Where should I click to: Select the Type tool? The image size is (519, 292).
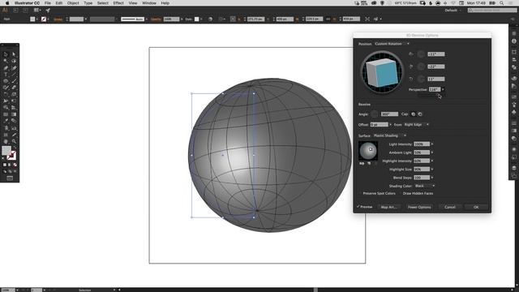pyautogui.click(x=6, y=74)
